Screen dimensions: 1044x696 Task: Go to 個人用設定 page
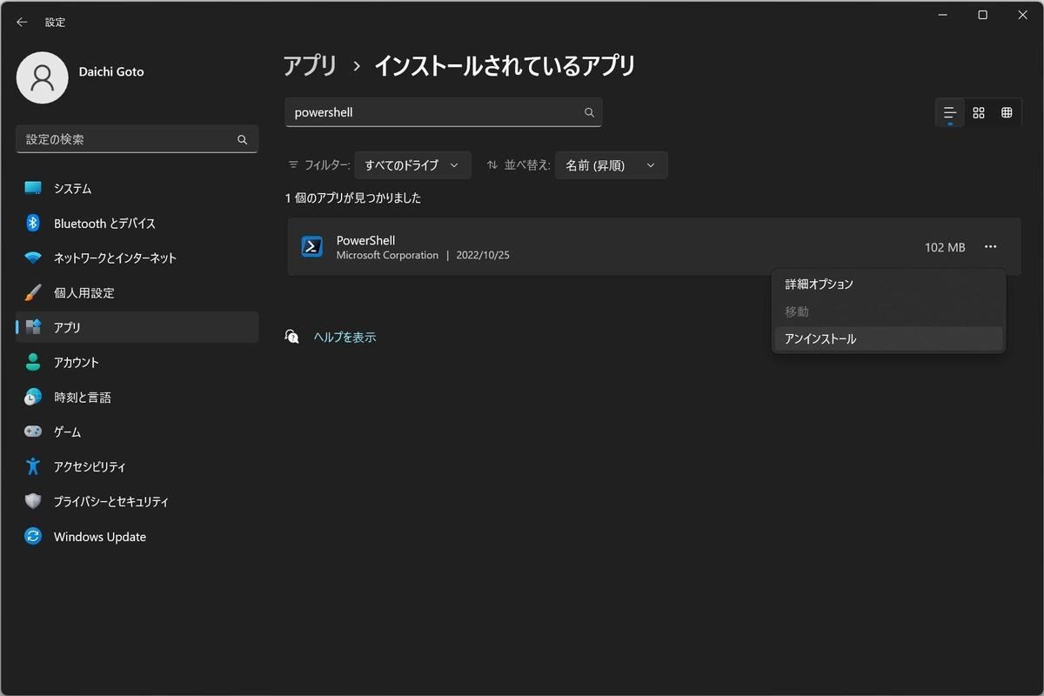pyautogui.click(x=137, y=292)
